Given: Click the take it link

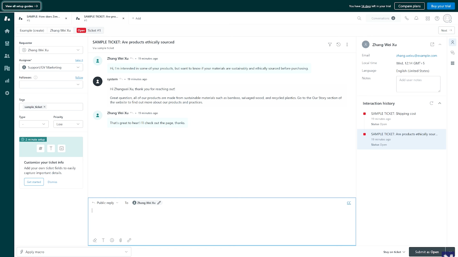Looking at the screenshot, I should pos(79,60).
